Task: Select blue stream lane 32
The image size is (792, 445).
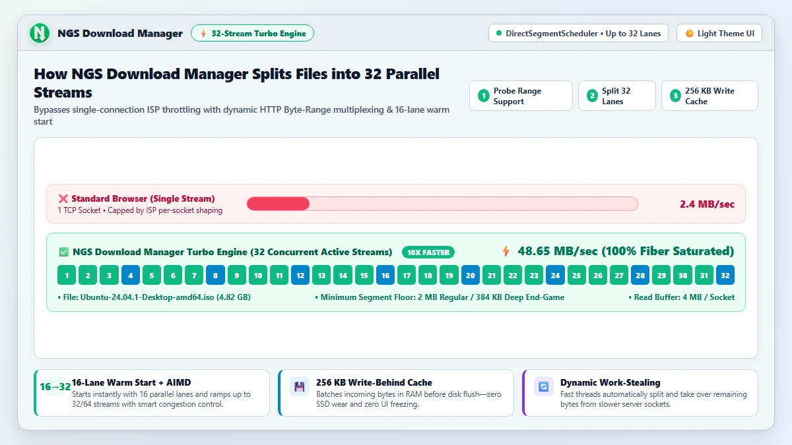Action: (x=725, y=275)
